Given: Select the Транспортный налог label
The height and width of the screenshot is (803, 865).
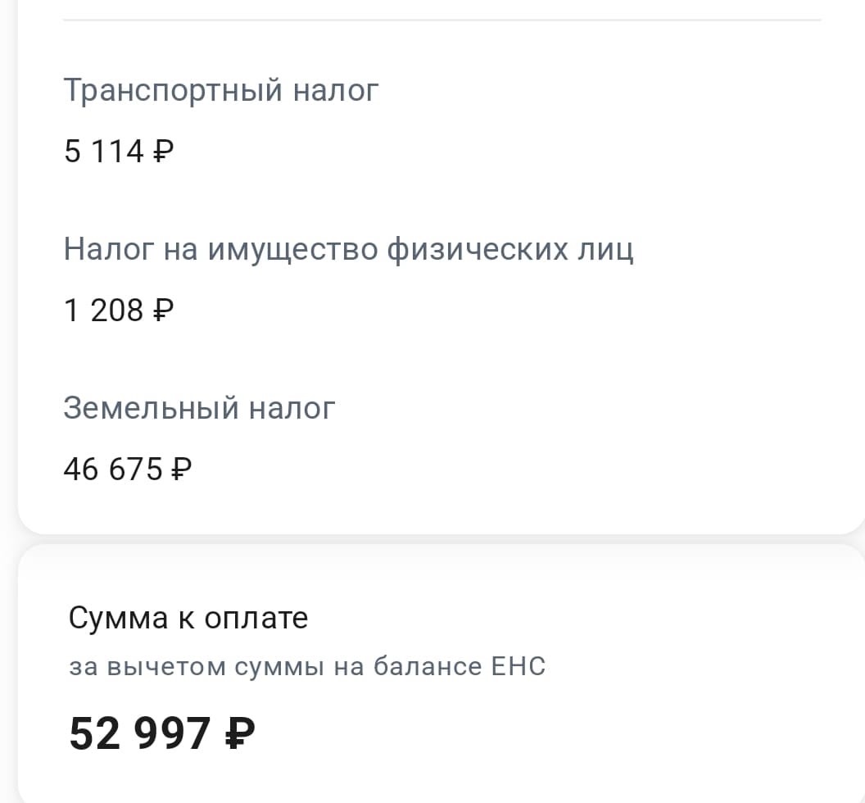Looking at the screenshot, I should click(x=221, y=90).
